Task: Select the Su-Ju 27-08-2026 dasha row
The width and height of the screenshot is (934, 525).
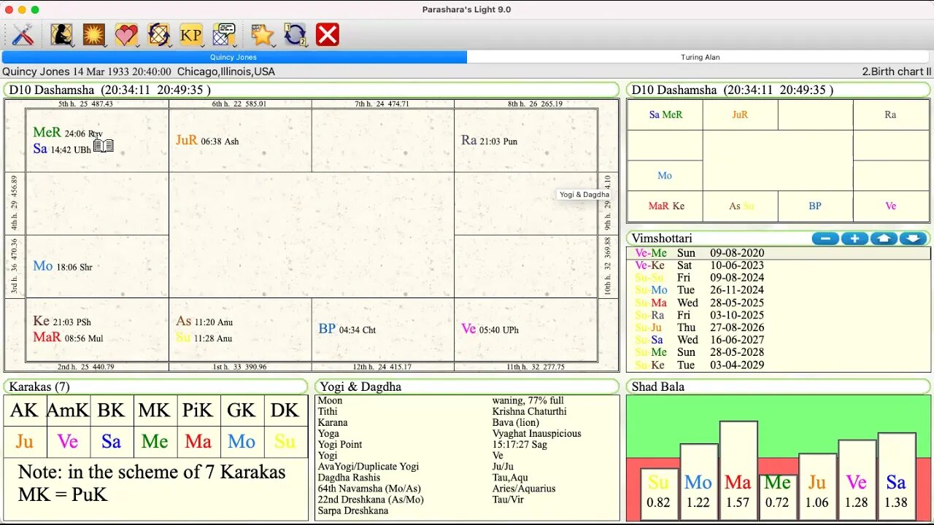Action: [x=779, y=327]
